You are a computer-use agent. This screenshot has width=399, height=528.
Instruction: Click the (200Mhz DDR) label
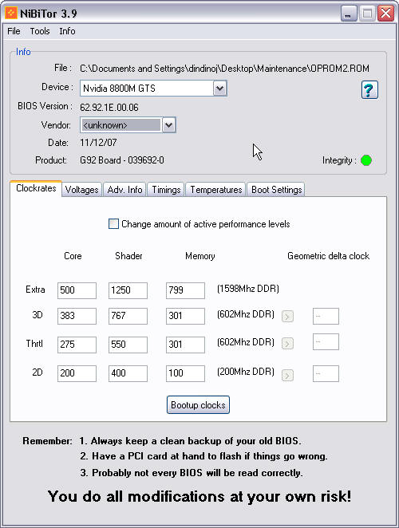[246, 372]
